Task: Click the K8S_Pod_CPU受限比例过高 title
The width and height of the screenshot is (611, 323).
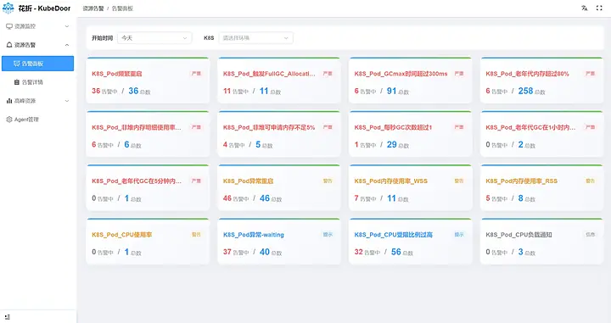Action: click(x=394, y=235)
